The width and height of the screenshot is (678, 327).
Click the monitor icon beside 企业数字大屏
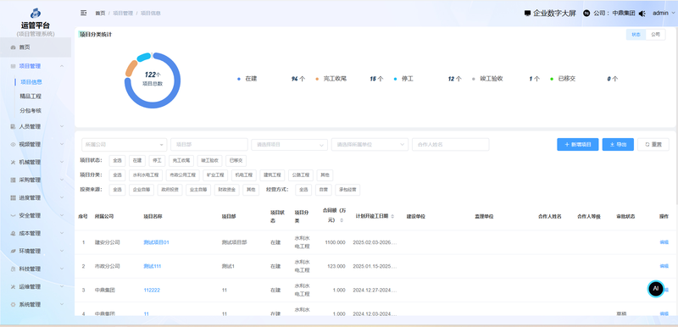tap(527, 14)
